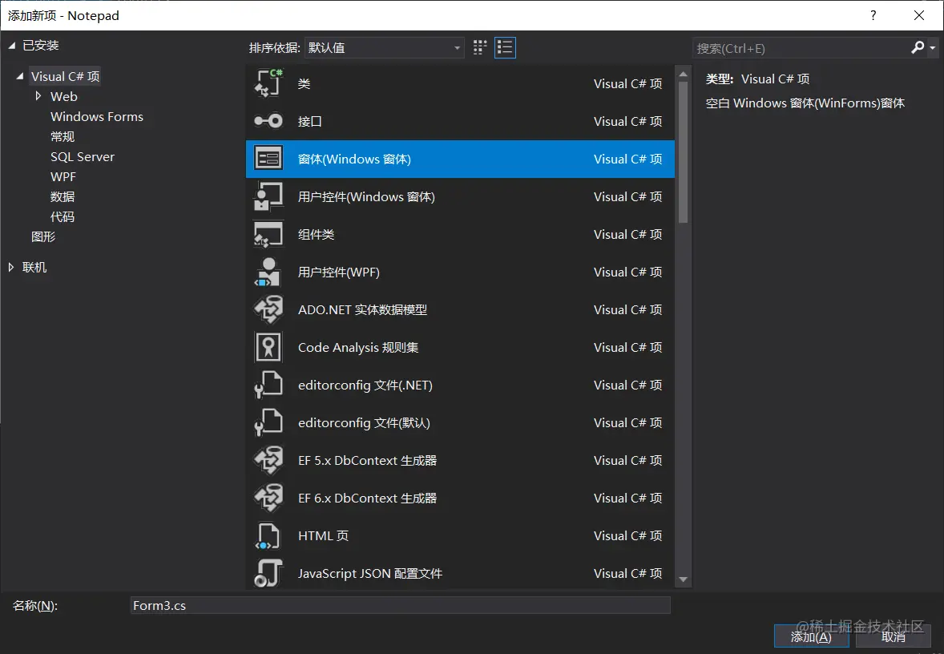This screenshot has width=944, height=654.
Task: Collapse the 已安装 tree node
Action: [11, 46]
